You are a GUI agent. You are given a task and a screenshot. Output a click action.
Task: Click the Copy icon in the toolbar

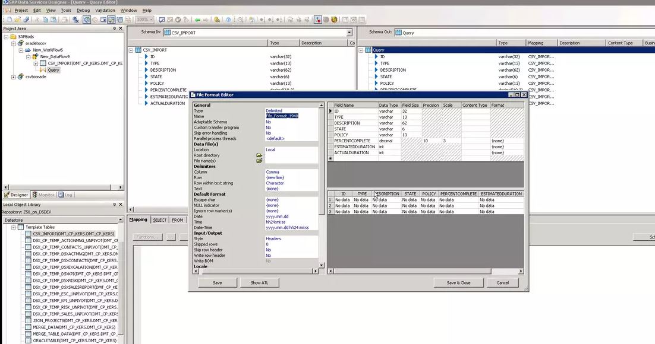coord(46,20)
